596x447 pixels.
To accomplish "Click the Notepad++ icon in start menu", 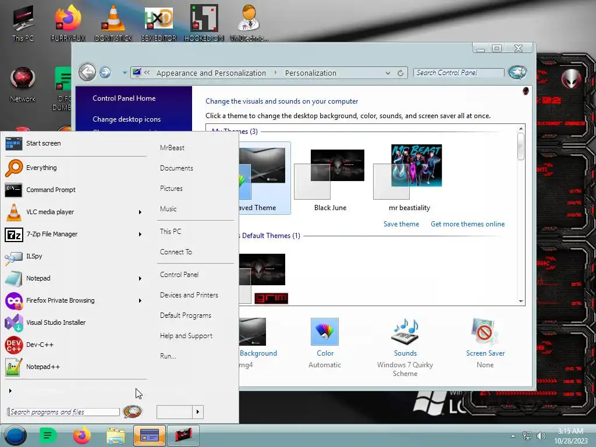I will [14, 367].
